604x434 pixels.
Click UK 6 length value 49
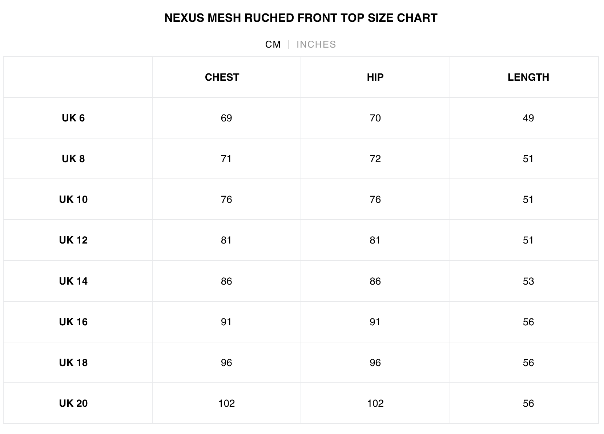click(528, 118)
